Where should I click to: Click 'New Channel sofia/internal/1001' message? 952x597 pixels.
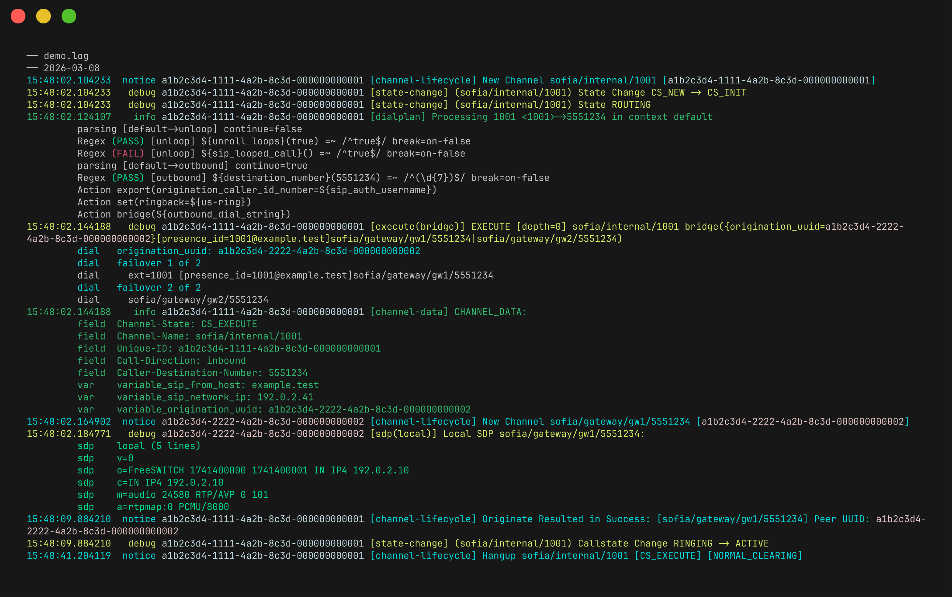click(x=569, y=81)
